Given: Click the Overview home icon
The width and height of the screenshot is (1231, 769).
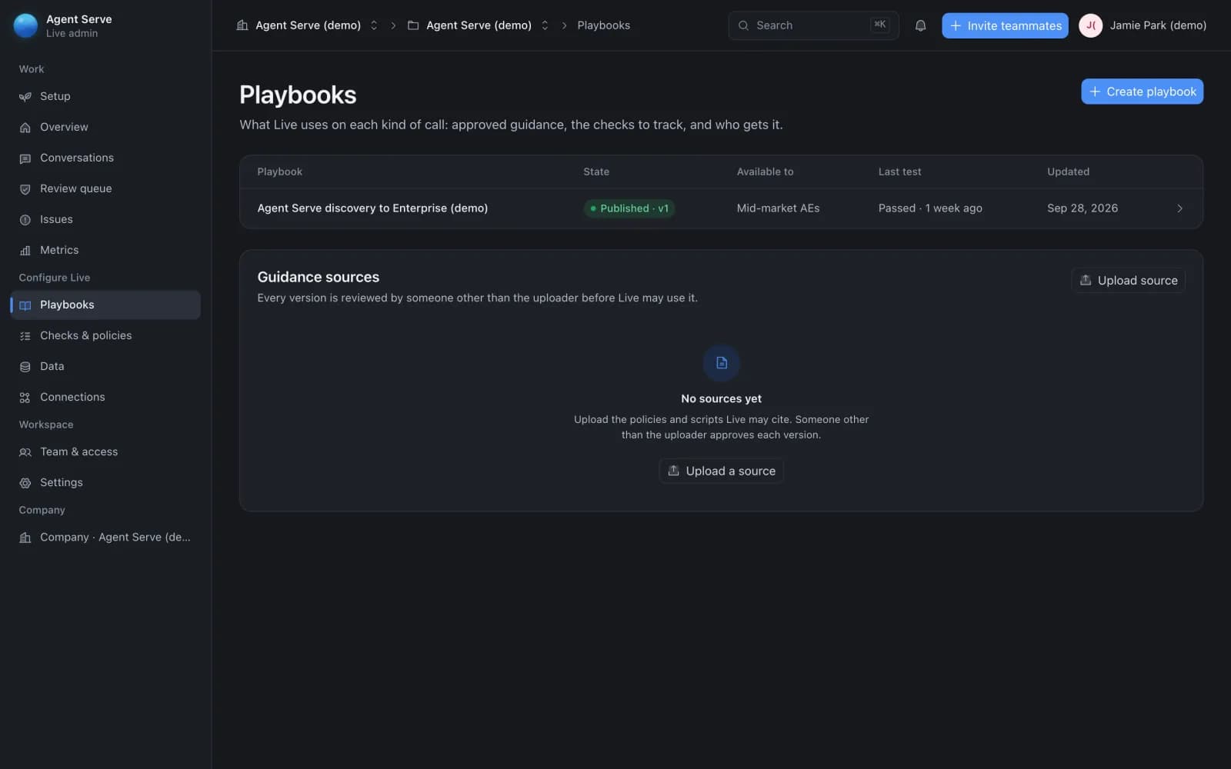Looking at the screenshot, I should pos(25,128).
